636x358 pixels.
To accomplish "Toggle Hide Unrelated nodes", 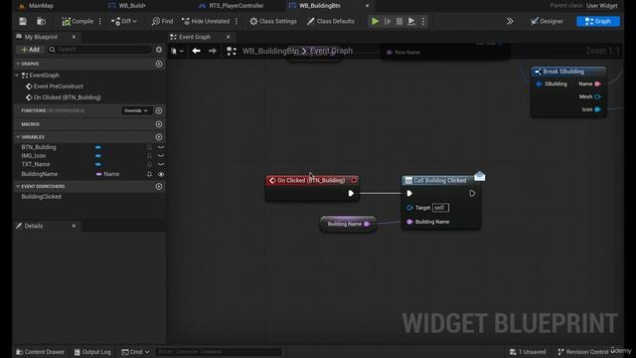I will tap(206, 21).
